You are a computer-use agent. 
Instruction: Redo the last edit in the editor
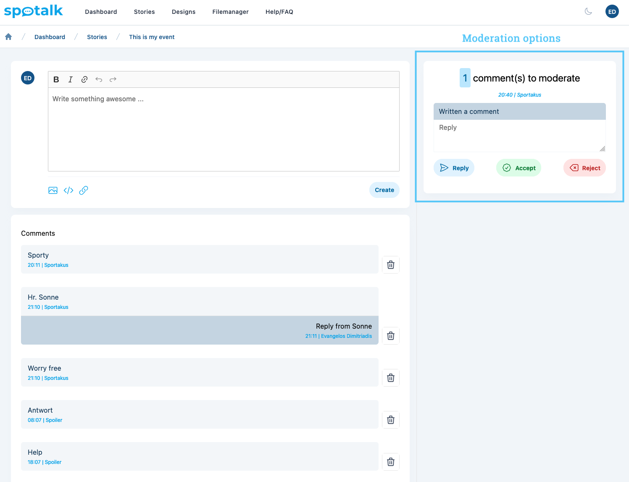pyautogui.click(x=113, y=79)
